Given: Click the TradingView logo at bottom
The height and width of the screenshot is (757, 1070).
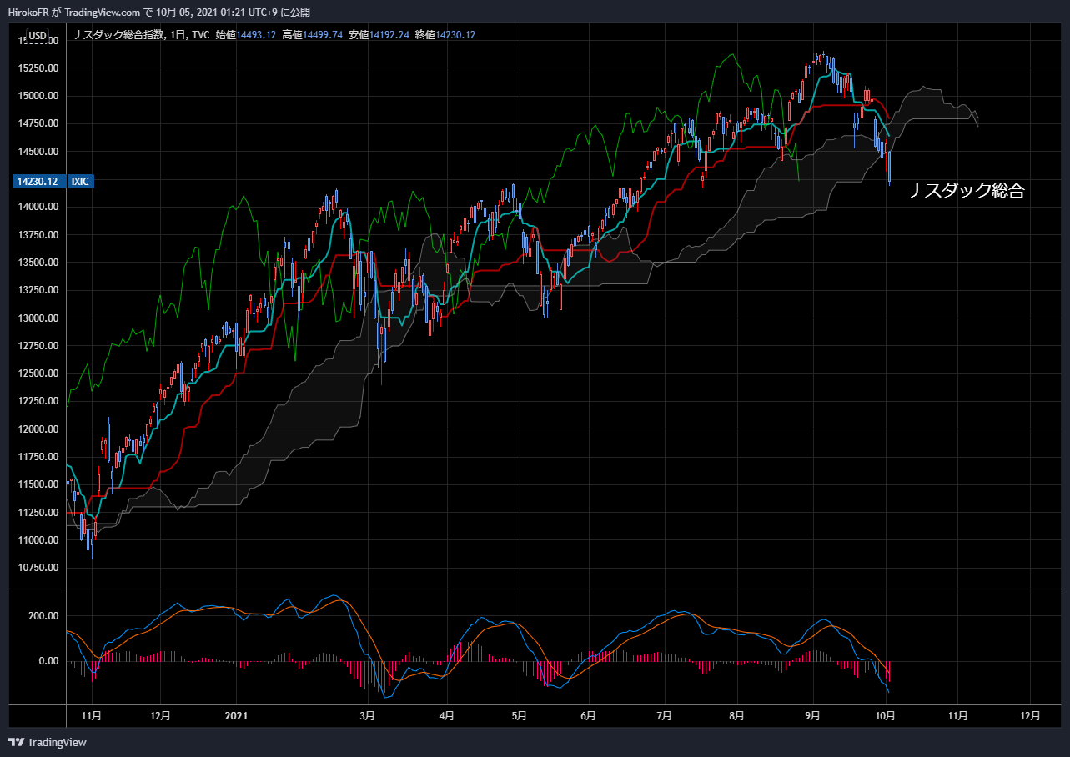Looking at the screenshot, I should click(48, 742).
